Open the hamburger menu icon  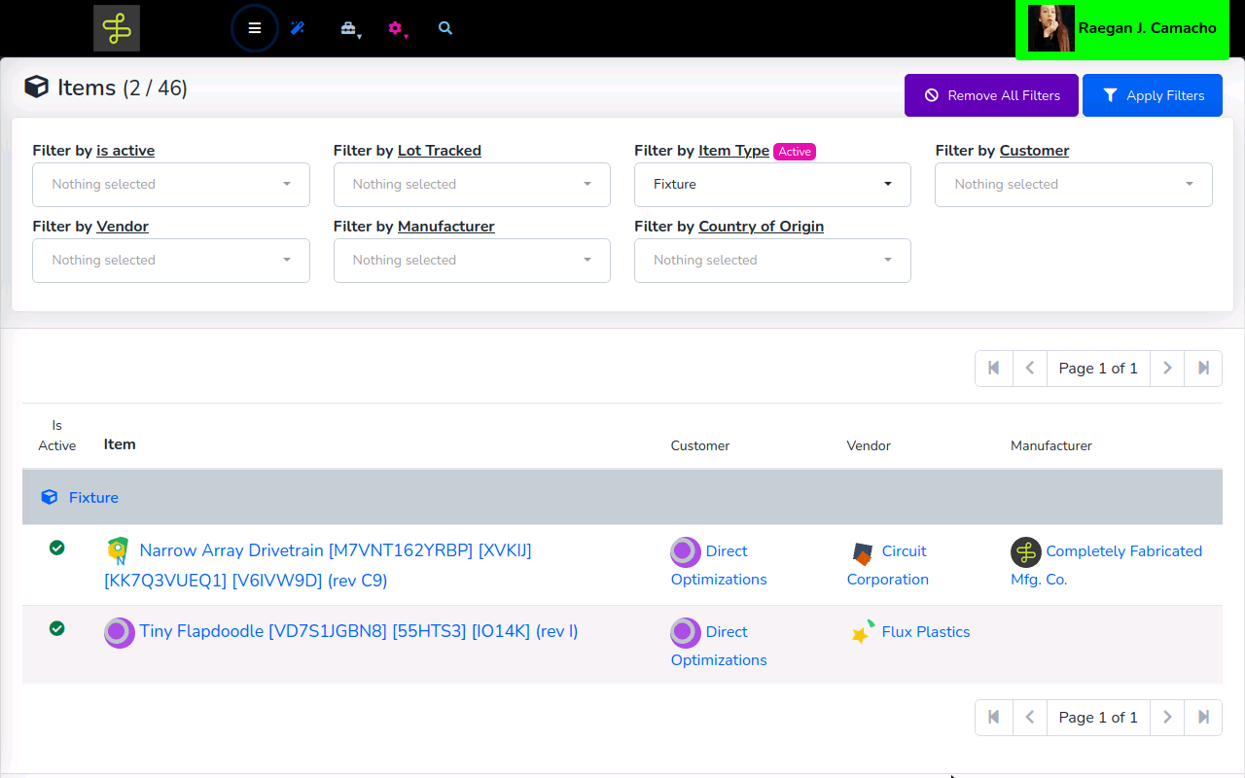[255, 28]
